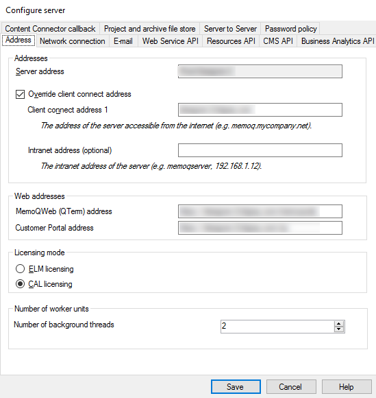Switch to Content Connector callback tab

[x=50, y=29]
